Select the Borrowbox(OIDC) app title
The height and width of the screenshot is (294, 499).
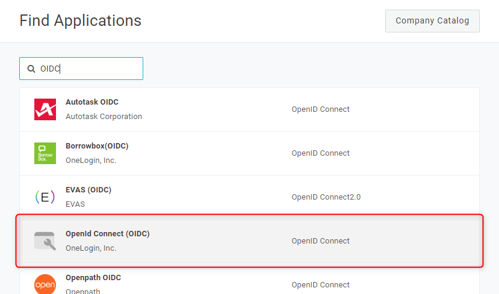coord(97,146)
